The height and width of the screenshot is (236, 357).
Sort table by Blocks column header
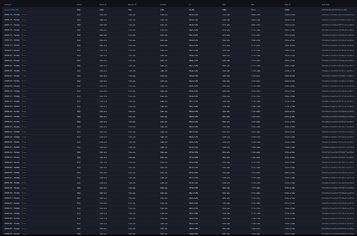click(79, 5)
